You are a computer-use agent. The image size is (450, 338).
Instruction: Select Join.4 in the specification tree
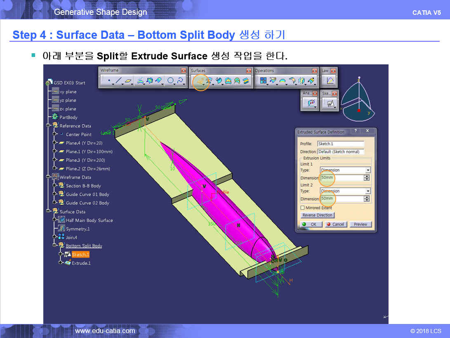coord(71,237)
